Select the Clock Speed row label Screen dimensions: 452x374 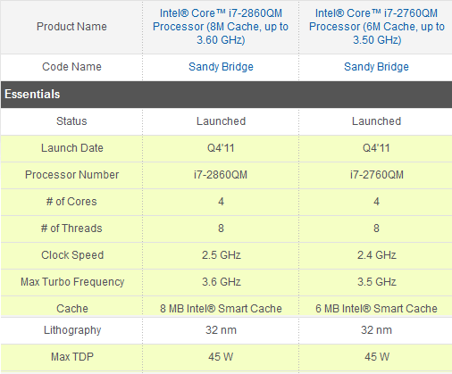point(72,255)
